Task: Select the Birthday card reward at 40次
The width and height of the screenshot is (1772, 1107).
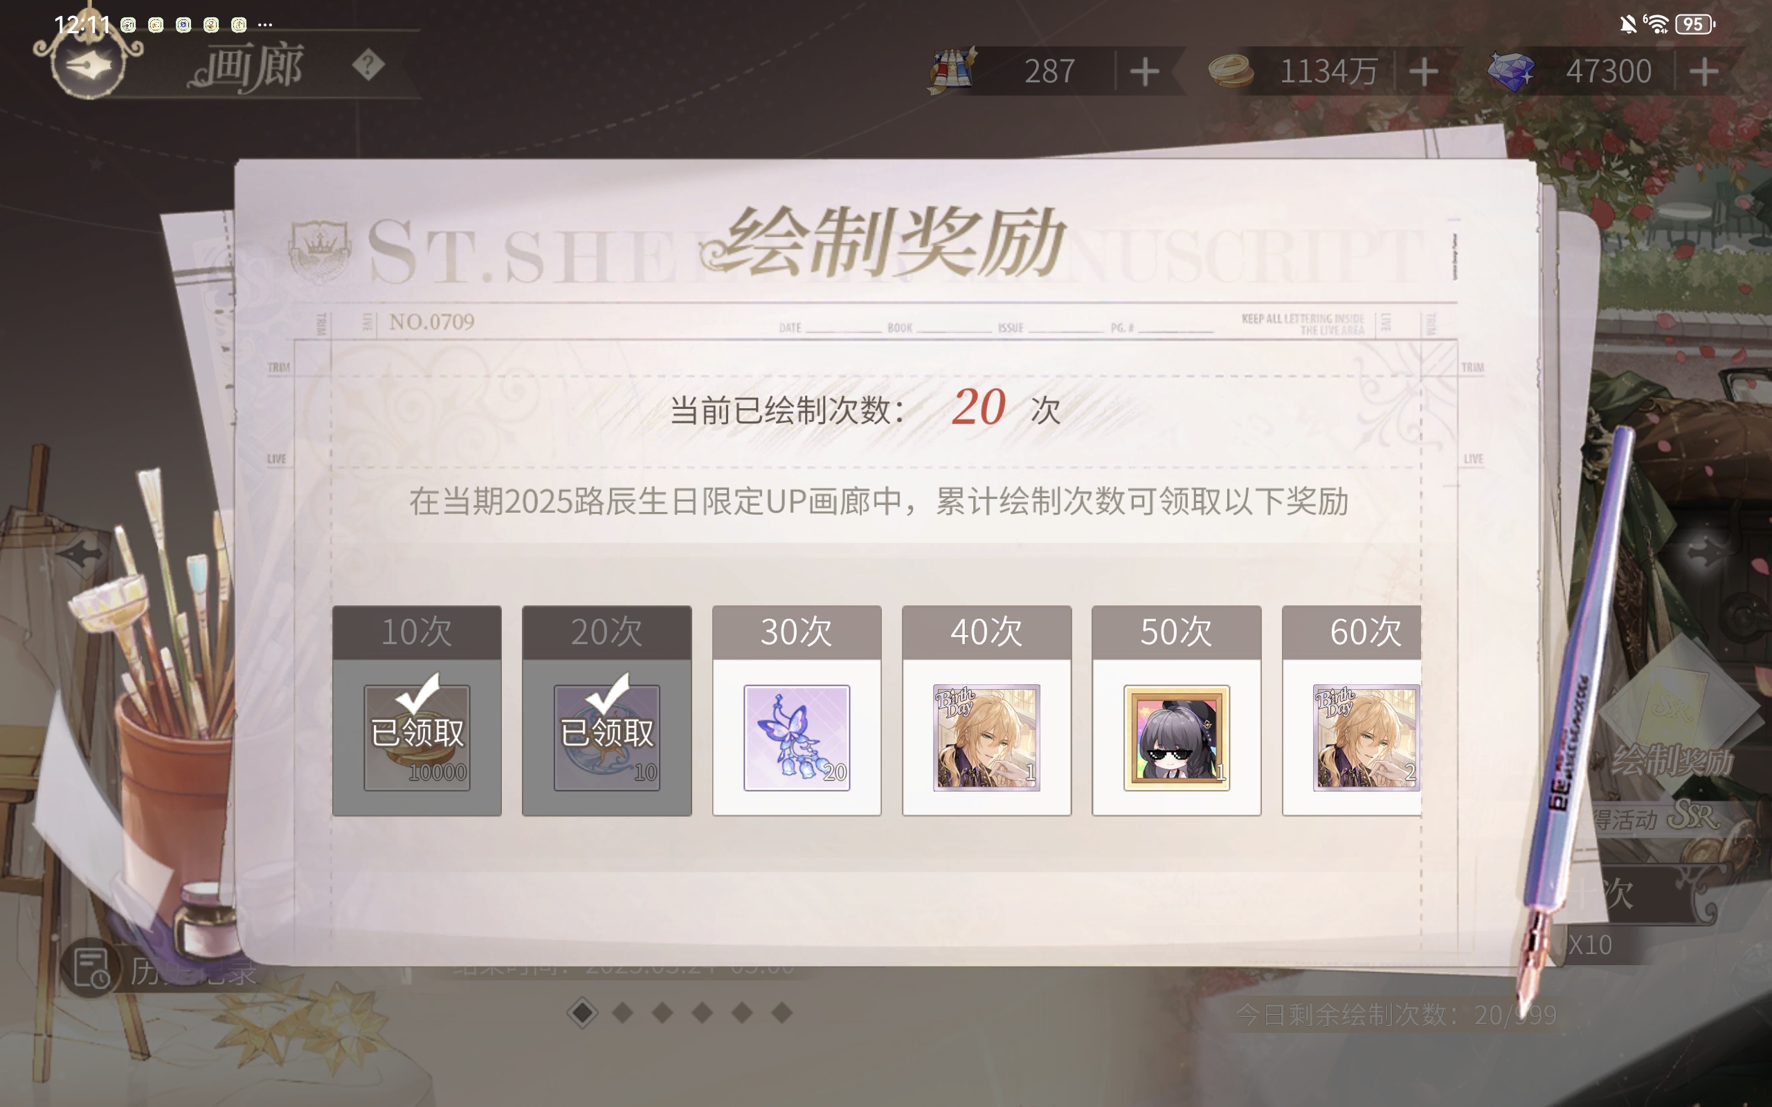Action: point(986,738)
